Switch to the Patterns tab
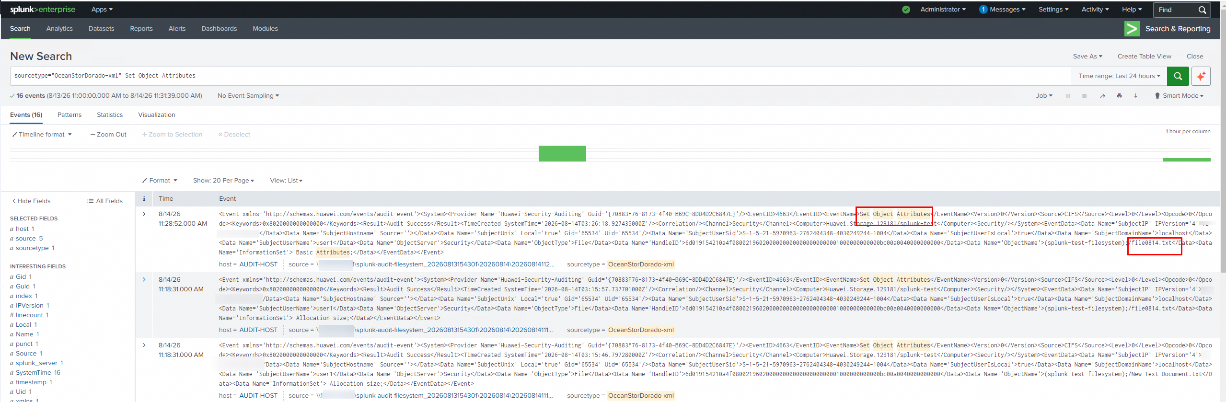The height and width of the screenshot is (402, 1226). (69, 115)
